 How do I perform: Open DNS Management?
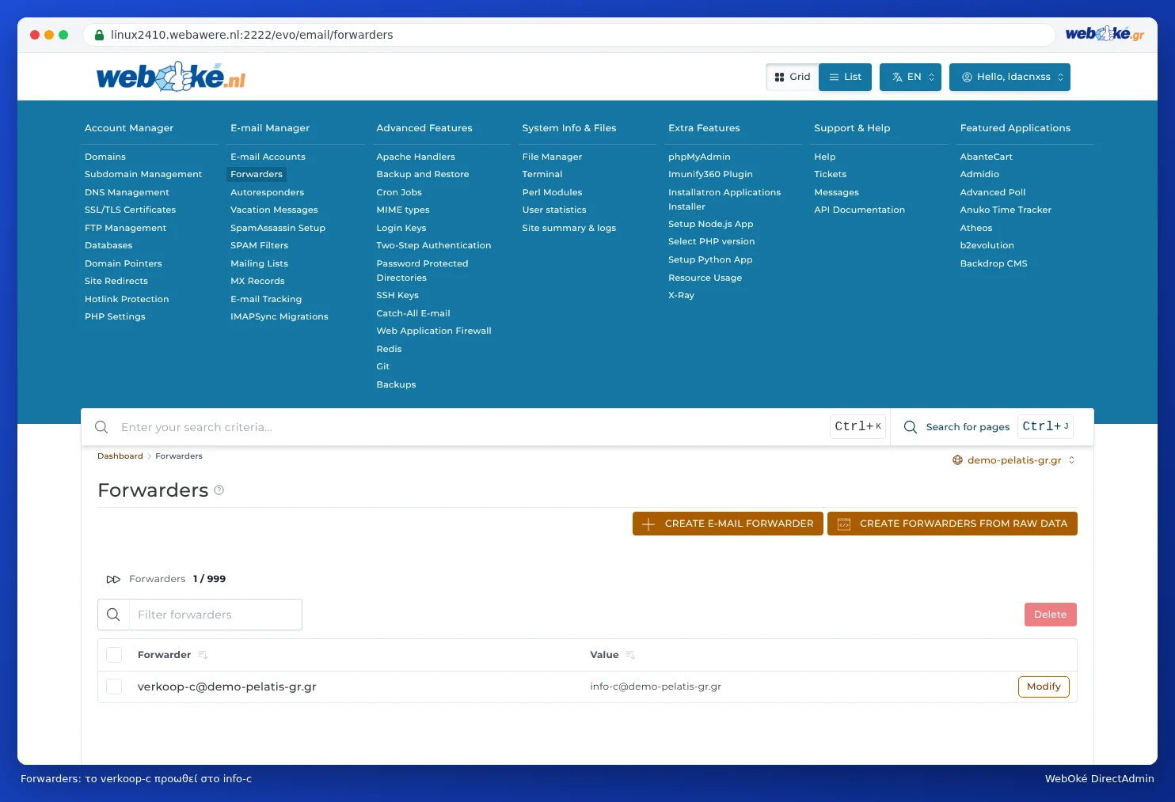127,192
